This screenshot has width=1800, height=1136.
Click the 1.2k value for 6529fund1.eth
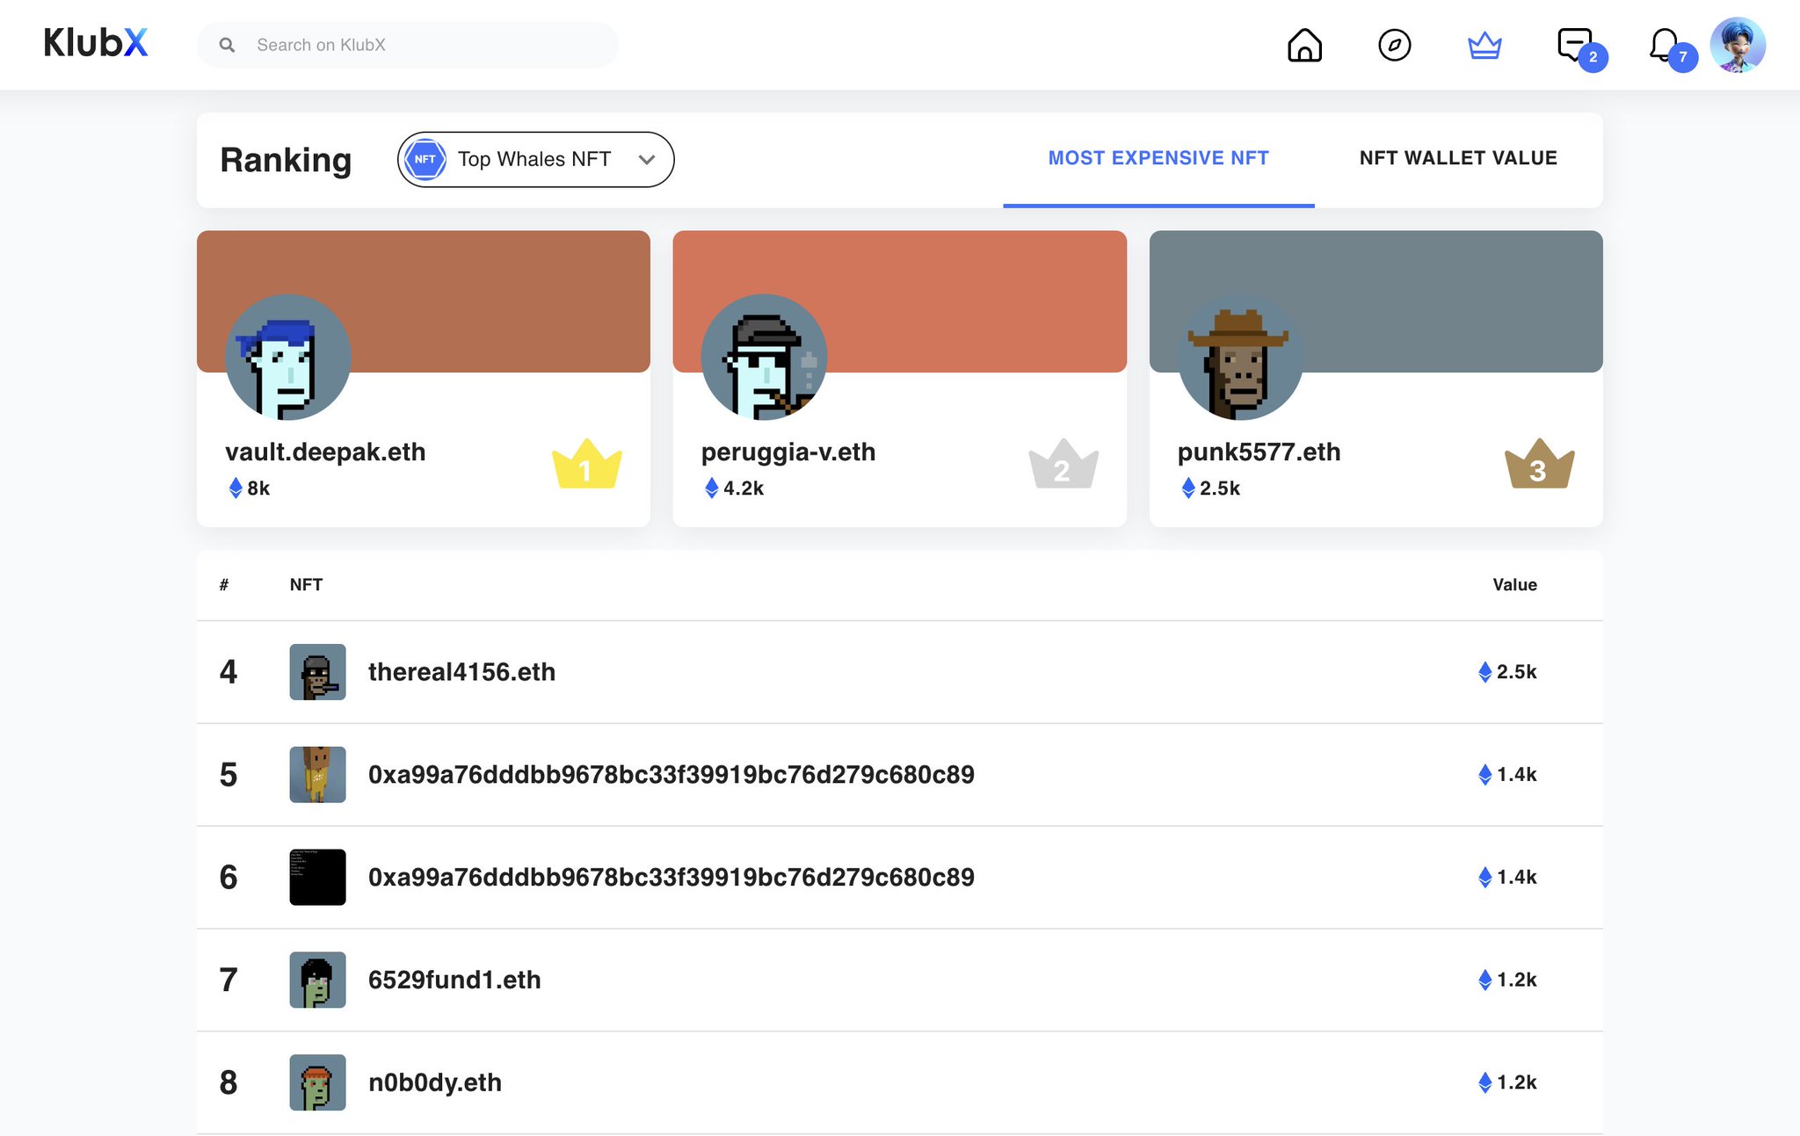coord(1507,980)
